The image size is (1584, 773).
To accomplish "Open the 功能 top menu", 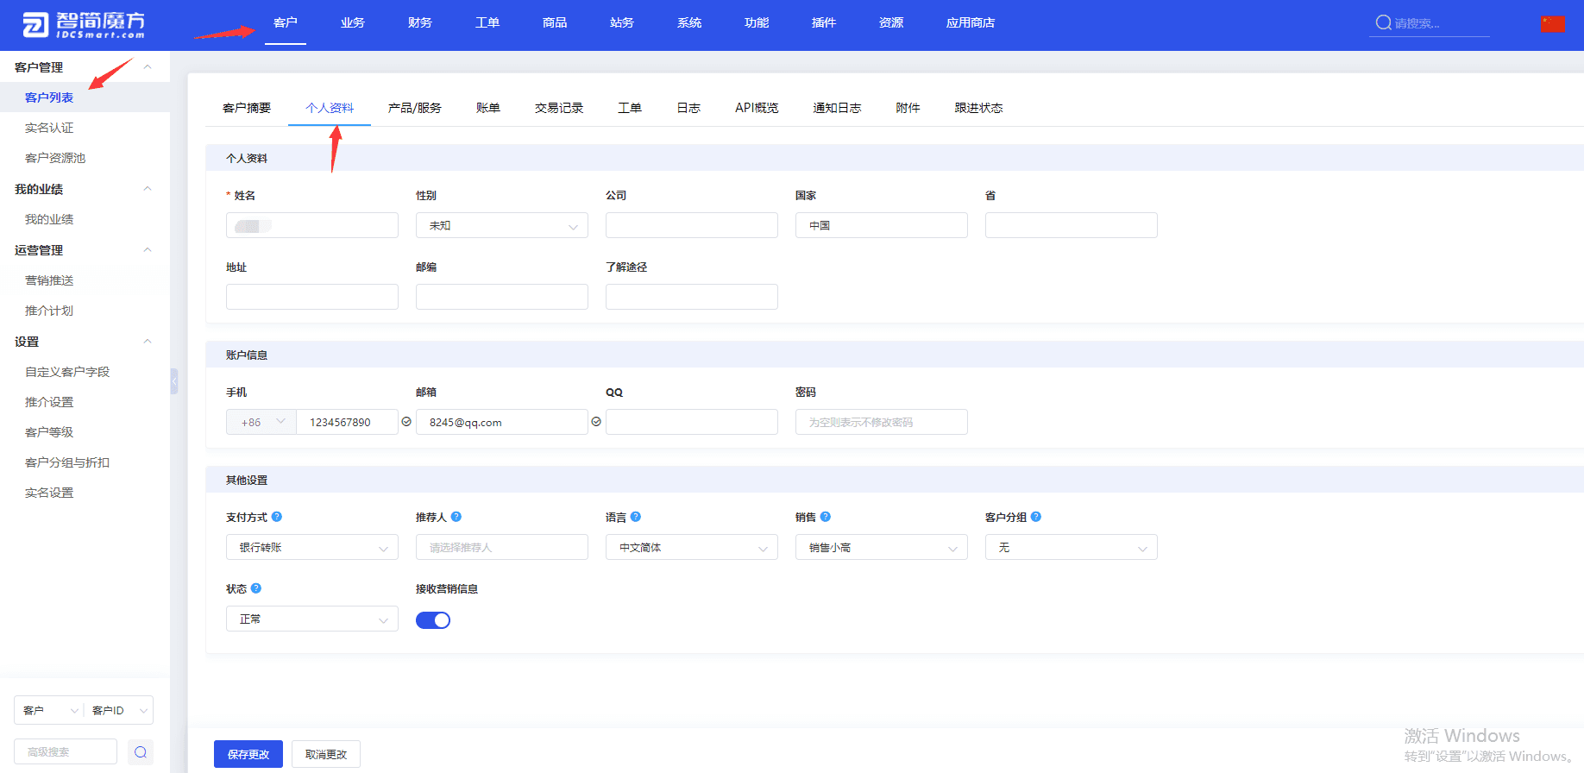I will click(757, 23).
